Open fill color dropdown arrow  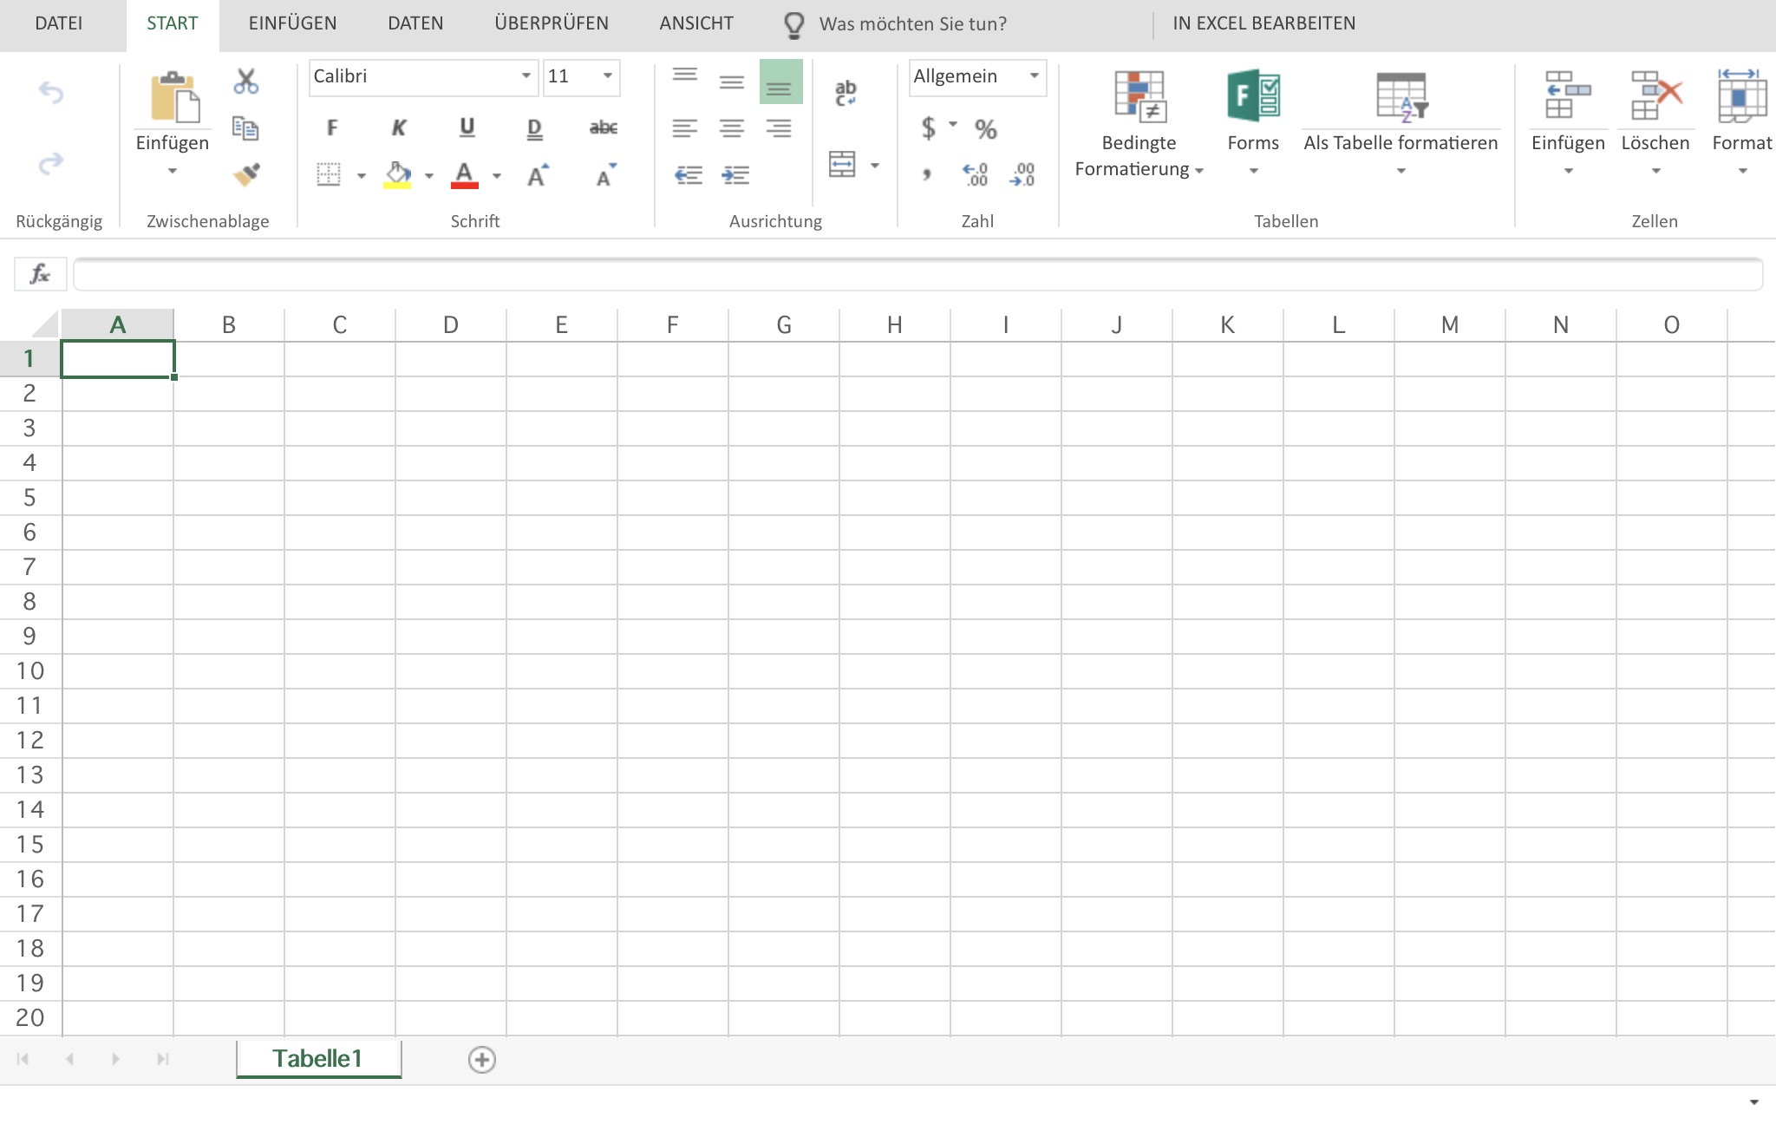(429, 176)
